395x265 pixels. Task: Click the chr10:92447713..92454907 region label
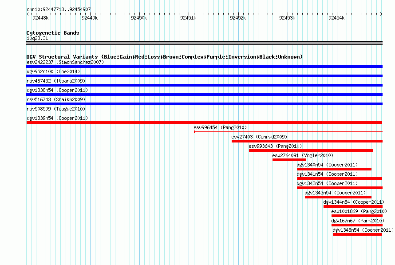pyautogui.click(x=59, y=9)
